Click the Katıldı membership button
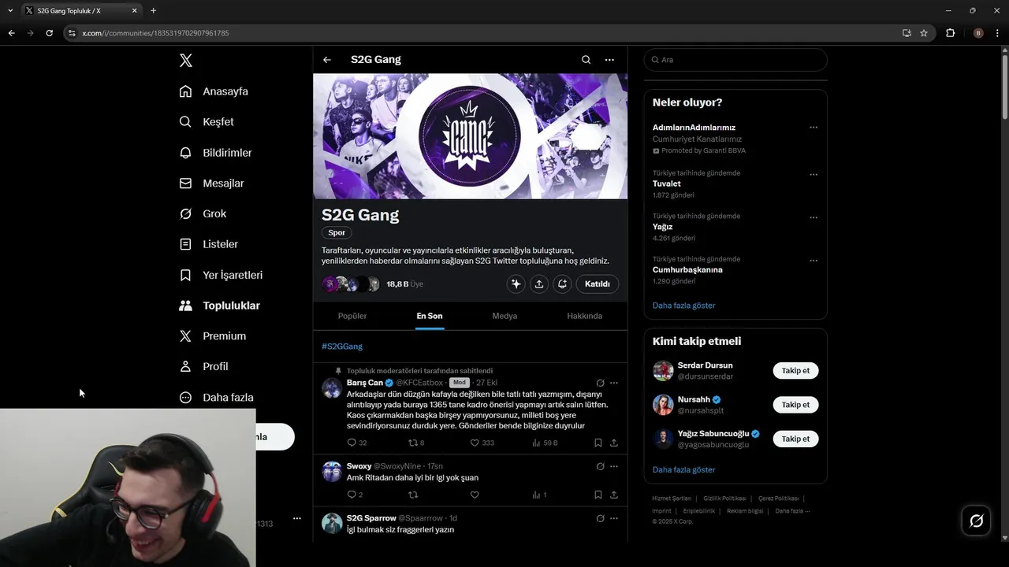Screen dimensions: 1009x567 click(x=598, y=284)
